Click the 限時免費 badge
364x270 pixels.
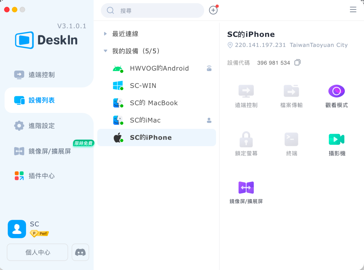pos(83,143)
